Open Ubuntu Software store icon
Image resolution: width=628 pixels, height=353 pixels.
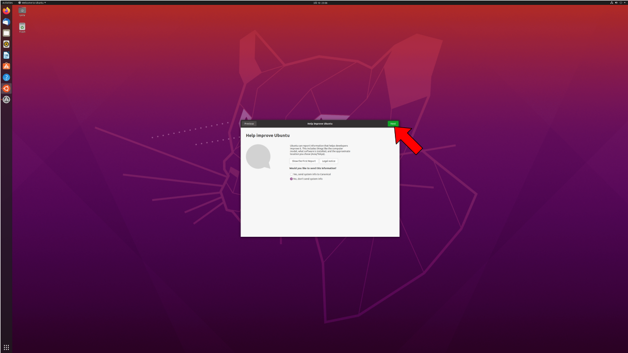6,66
